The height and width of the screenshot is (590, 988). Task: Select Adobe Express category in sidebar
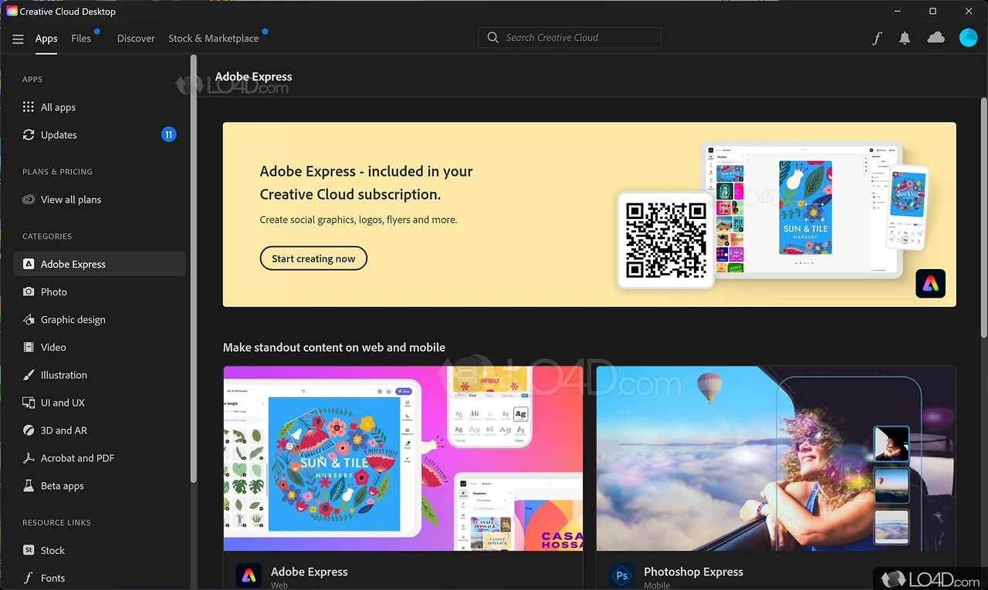click(x=100, y=264)
